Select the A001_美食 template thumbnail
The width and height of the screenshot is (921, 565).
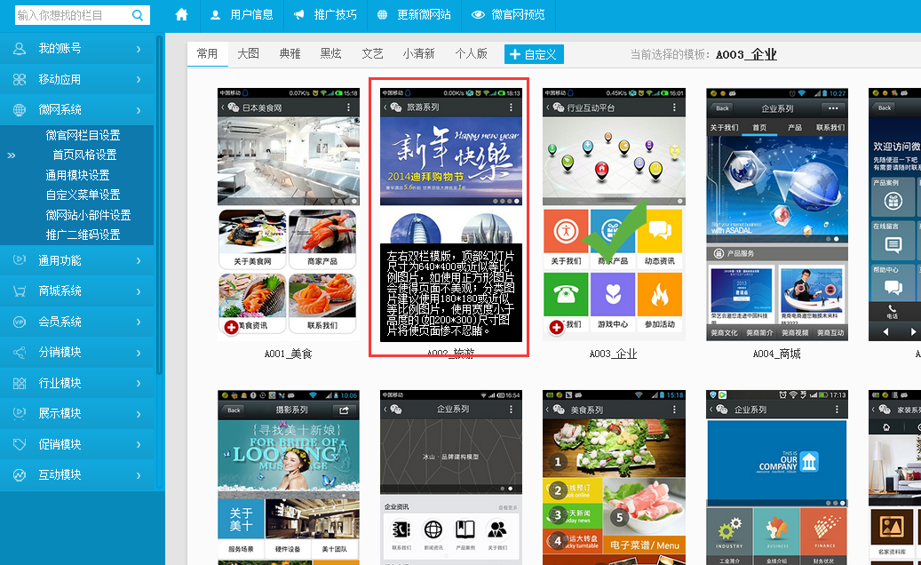[x=289, y=213]
